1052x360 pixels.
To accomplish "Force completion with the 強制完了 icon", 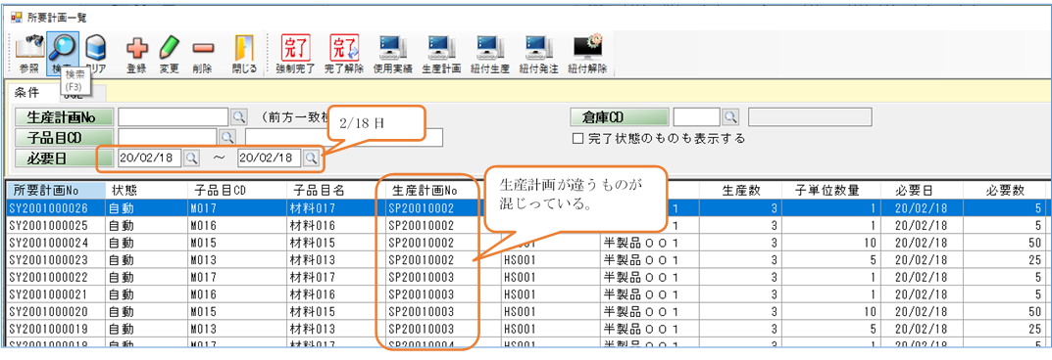I will click(x=294, y=53).
